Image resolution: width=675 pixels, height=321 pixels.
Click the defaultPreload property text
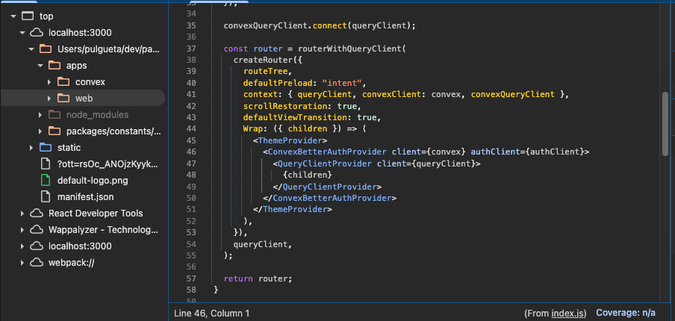(278, 83)
